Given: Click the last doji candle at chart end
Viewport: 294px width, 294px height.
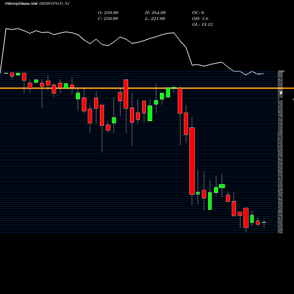Looking at the screenshot, I should pos(264,222).
